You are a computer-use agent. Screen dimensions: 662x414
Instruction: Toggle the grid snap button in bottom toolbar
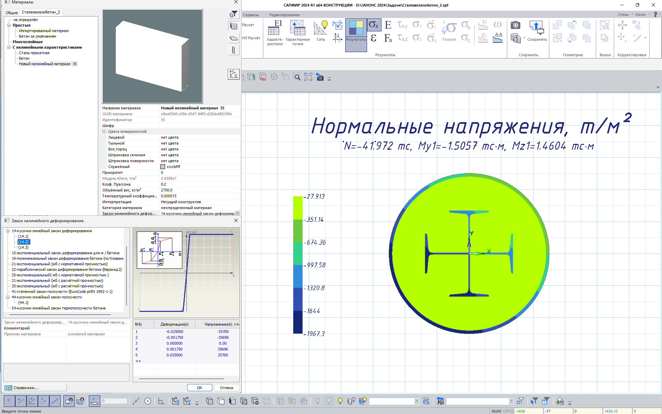point(9,401)
